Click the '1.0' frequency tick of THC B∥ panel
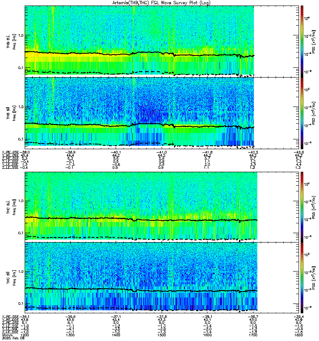 click(21, 272)
